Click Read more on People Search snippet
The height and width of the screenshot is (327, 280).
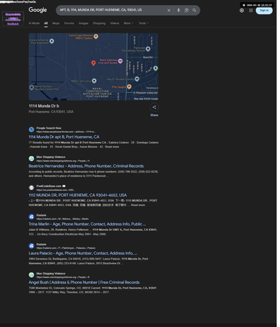tap(112, 146)
